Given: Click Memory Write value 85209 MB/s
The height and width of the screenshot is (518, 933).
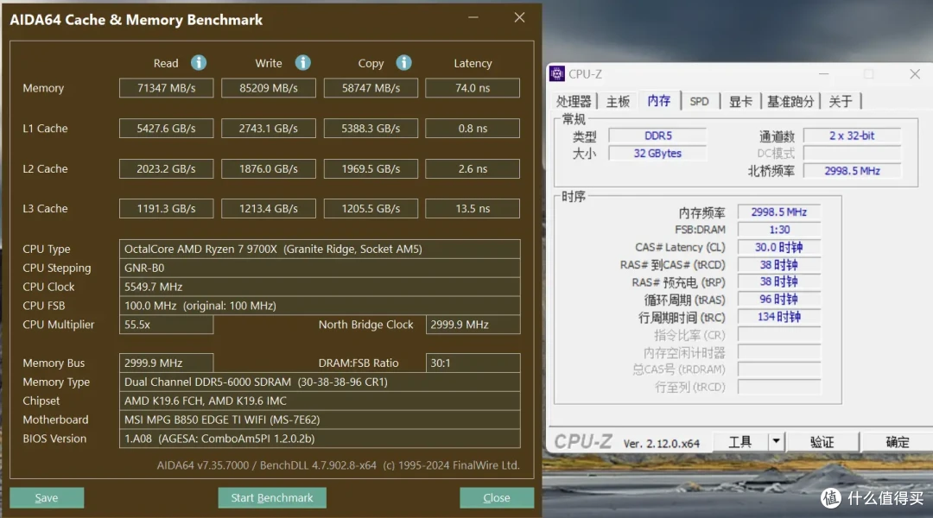Looking at the screenshot, I should [x=269, y=88].
